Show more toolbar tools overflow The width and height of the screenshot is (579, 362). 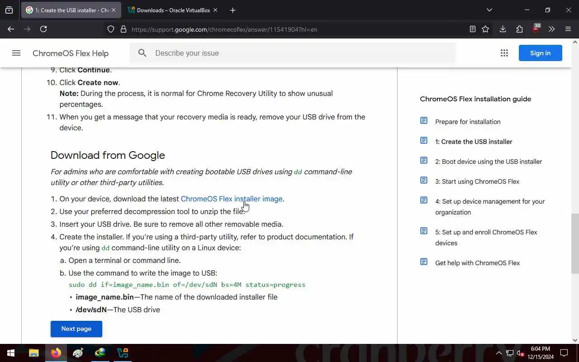551,29
